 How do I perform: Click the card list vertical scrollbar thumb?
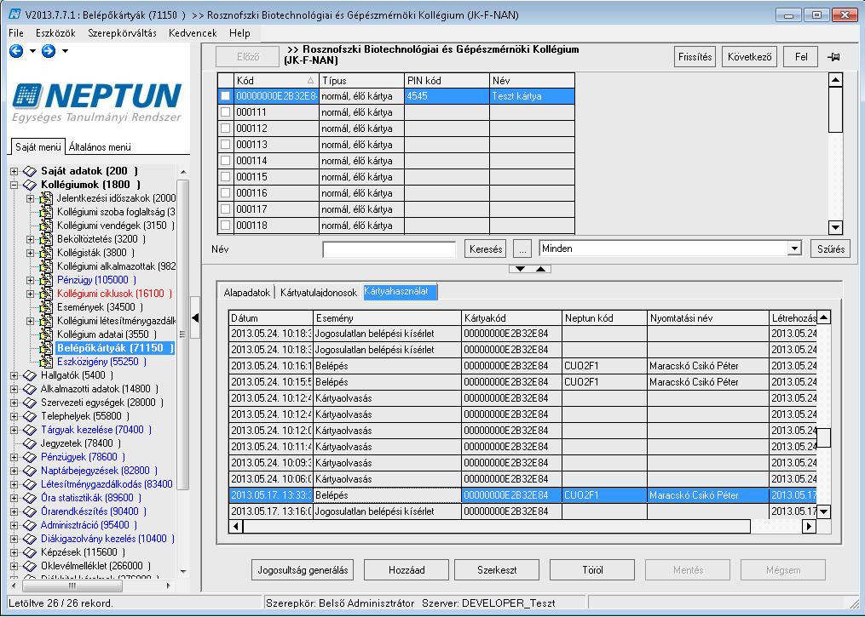click(835, 110)
